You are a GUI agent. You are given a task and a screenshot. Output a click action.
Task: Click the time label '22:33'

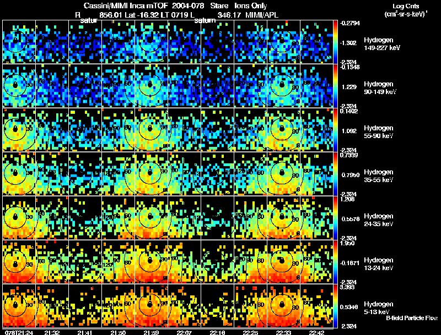[x=283, y=332]
